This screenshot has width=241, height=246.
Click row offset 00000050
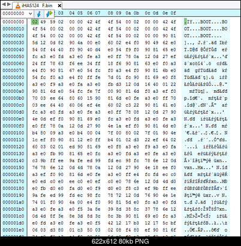[x=13, y=56]
